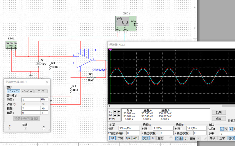Select 单次 (Single) trigger mode

coord(212,138)
